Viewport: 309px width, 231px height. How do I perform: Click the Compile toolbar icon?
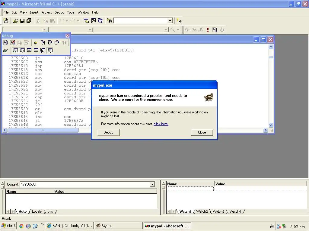click(187, 30)
